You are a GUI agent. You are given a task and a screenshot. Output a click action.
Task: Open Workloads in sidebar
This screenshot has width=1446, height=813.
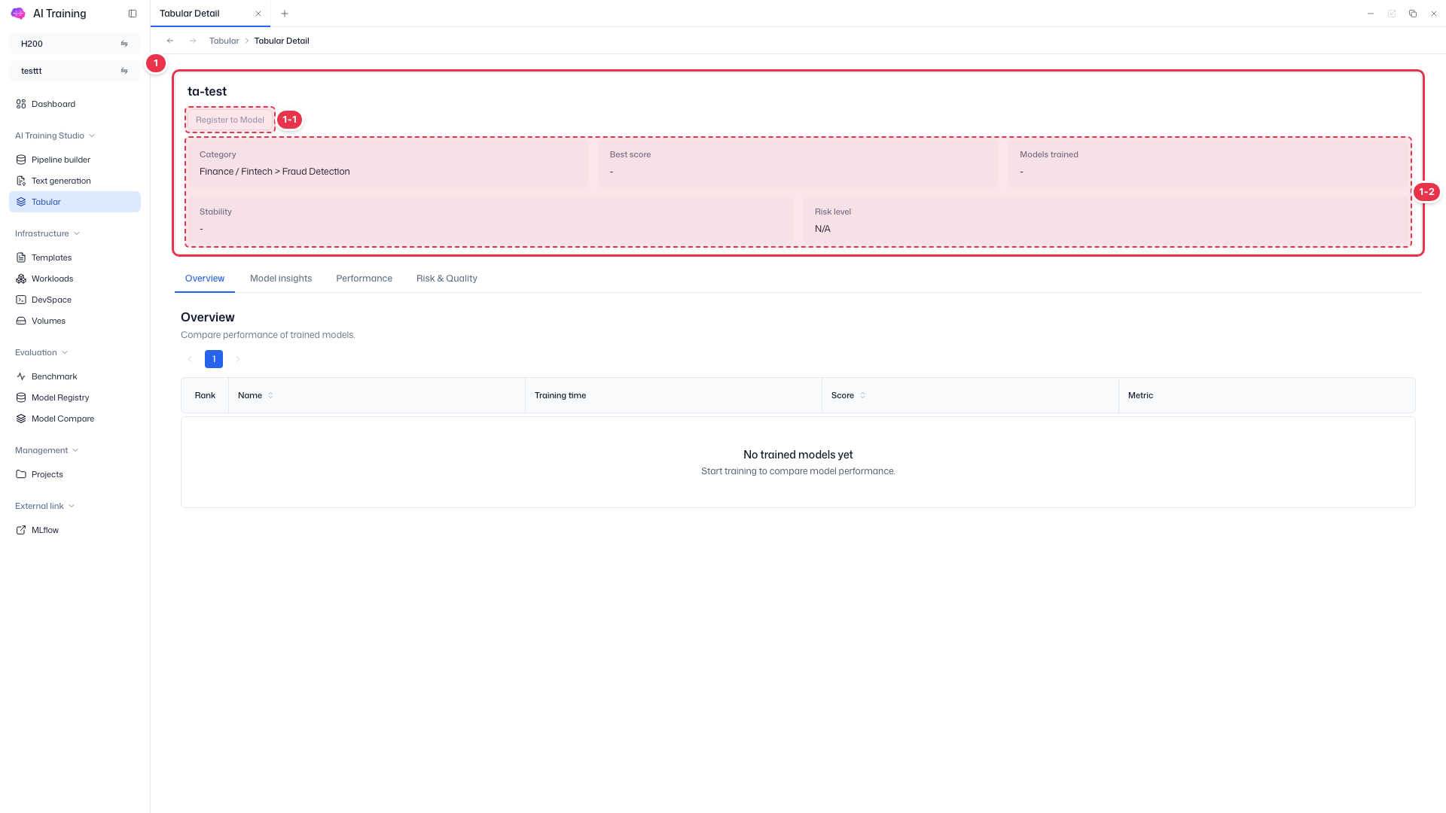pos(75,279)
